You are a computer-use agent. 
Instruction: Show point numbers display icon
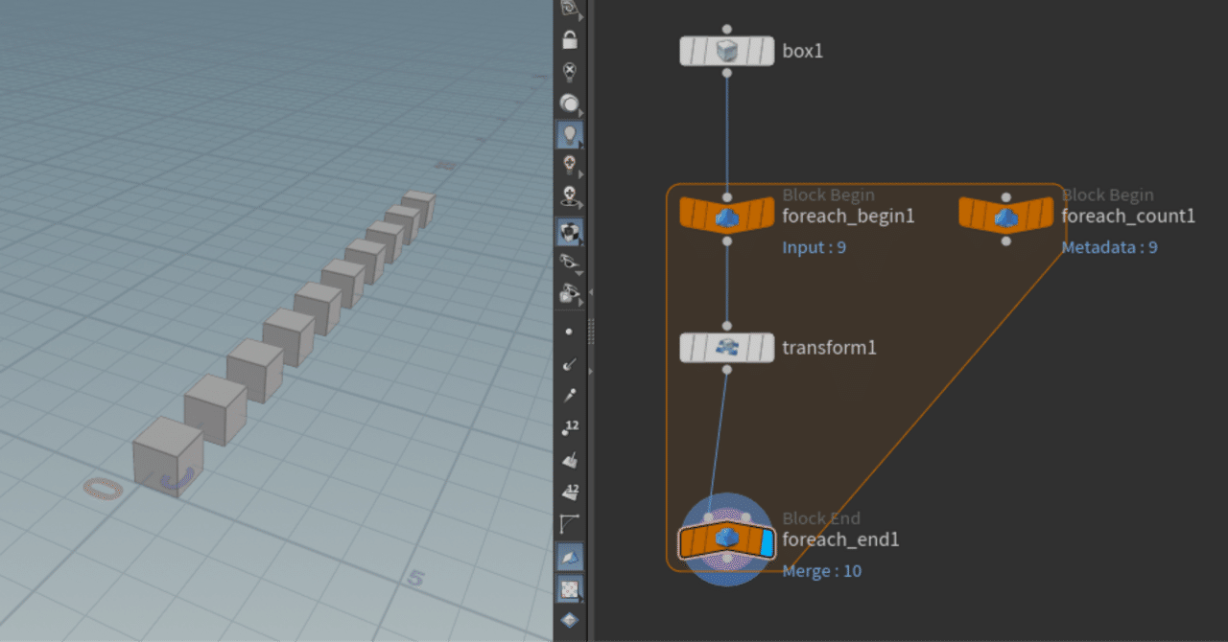point(570,427)
